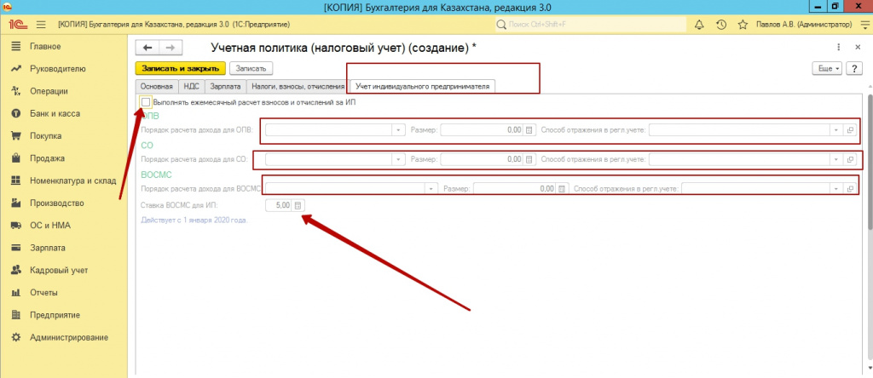Switch to the Зарплата tab
This screenshot has width=873, height=378.
[225, 86]
